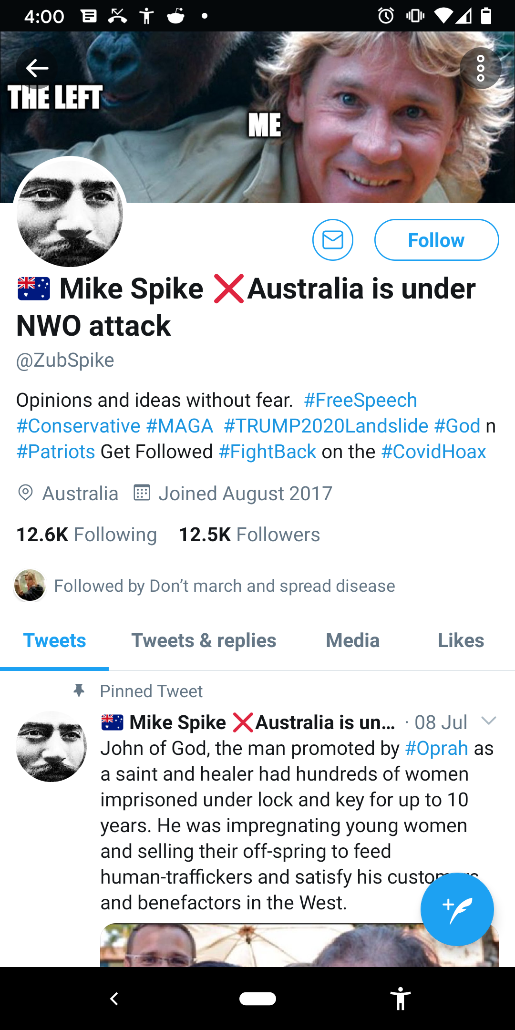Open the #FreeSpeech hashtag
The width and height of the screenshot is (515, 1030).
click(x=360, y=400)
